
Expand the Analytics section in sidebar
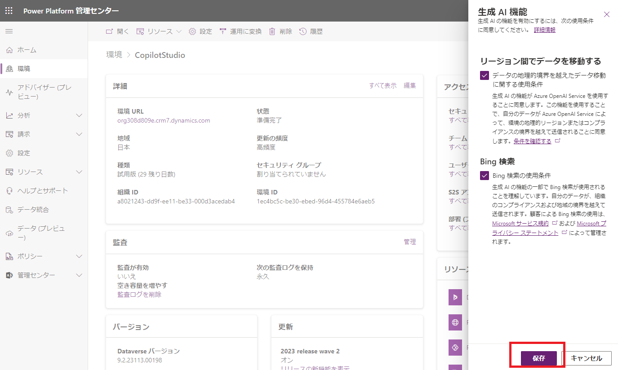[79, 115]
